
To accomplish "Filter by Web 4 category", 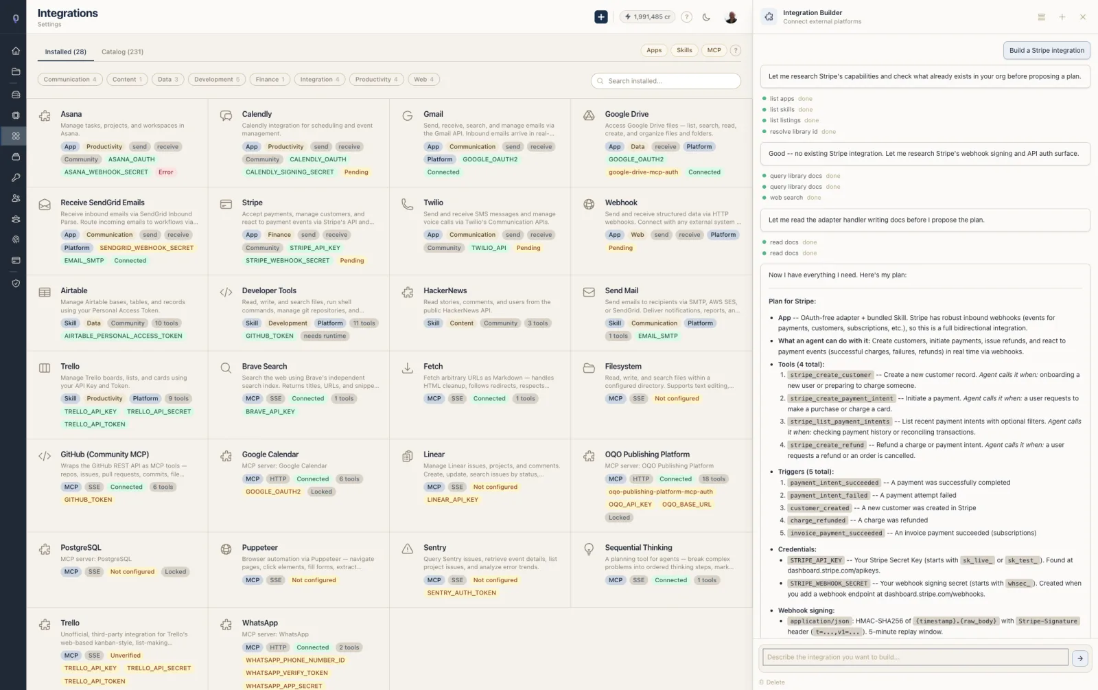I will (423, 80).
